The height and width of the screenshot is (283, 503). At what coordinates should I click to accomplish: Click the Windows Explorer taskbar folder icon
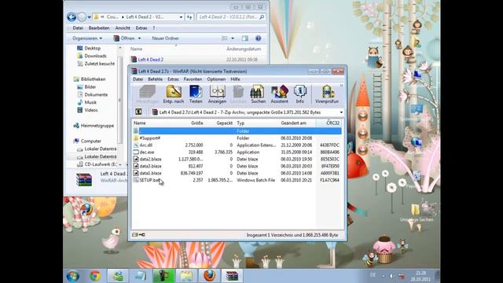[x=186, y=276]
